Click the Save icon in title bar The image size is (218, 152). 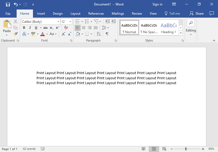point(8,4)
